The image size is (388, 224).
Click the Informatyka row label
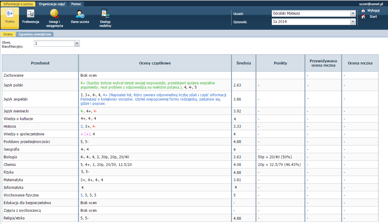(13, 188)
